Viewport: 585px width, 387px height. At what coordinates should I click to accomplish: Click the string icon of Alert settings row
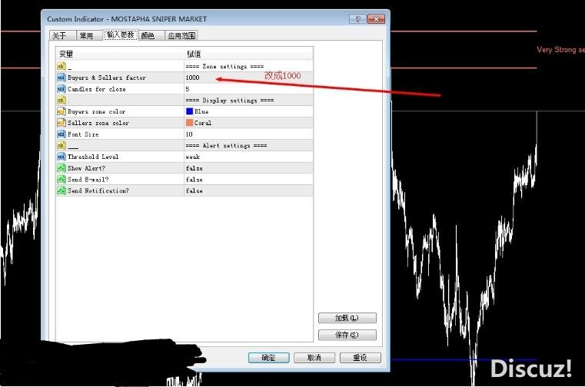61,145
